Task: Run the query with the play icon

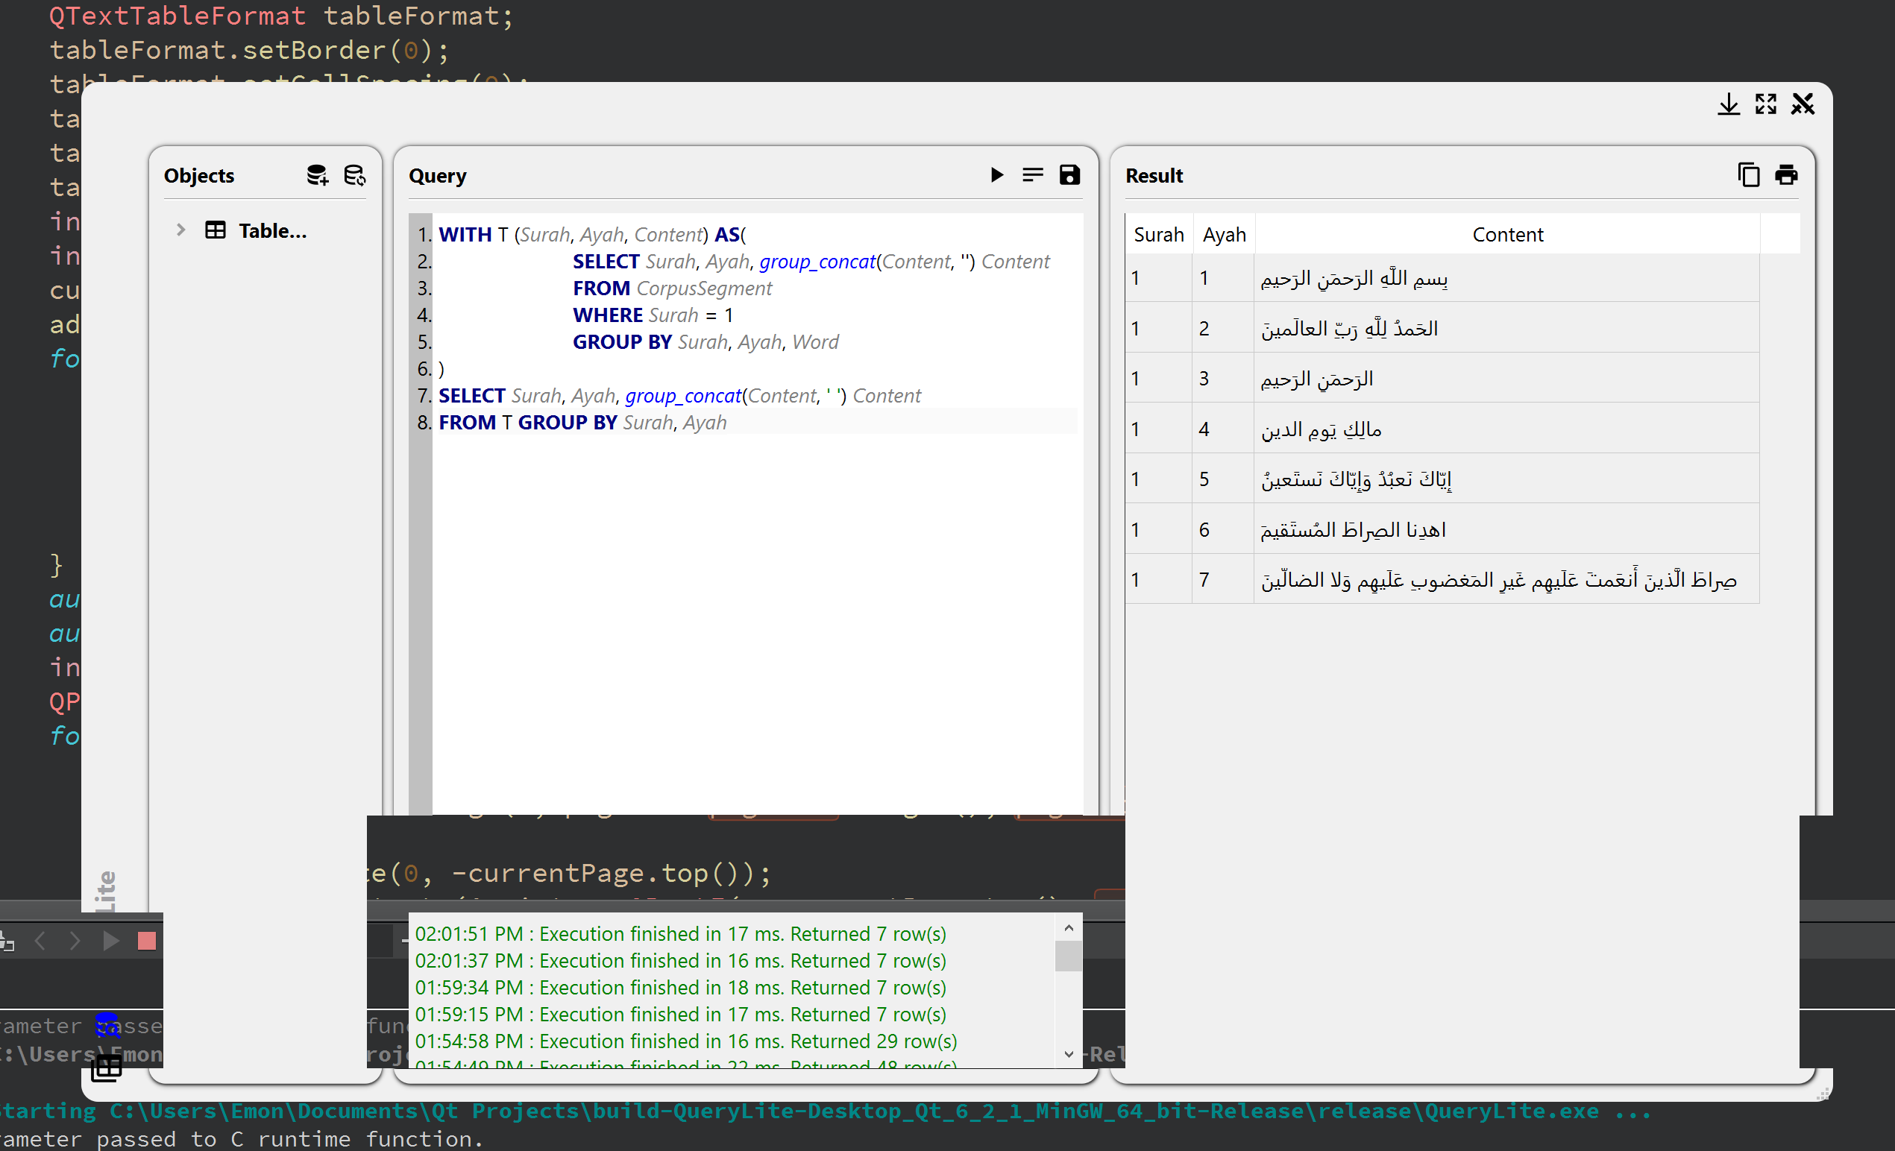Action: (x=996, y=175)
